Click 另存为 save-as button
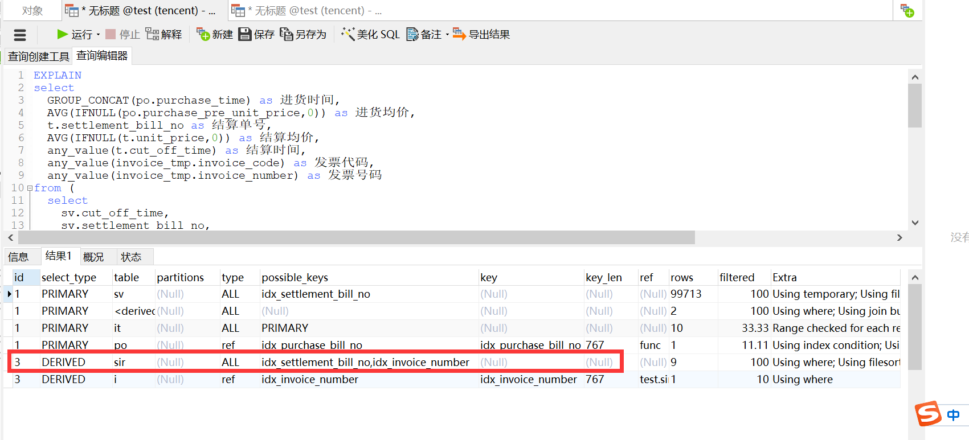 tap(303, 35)
